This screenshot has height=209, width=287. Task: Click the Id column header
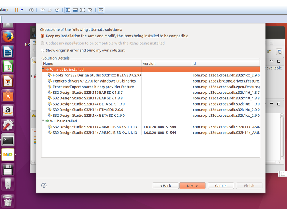226,64
